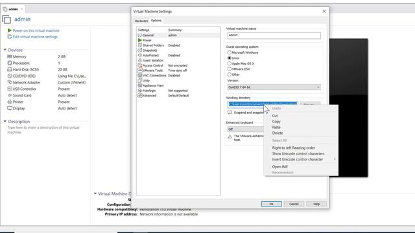Click the warning triangle icon under Enhanced keyboard

coord(230,137)
